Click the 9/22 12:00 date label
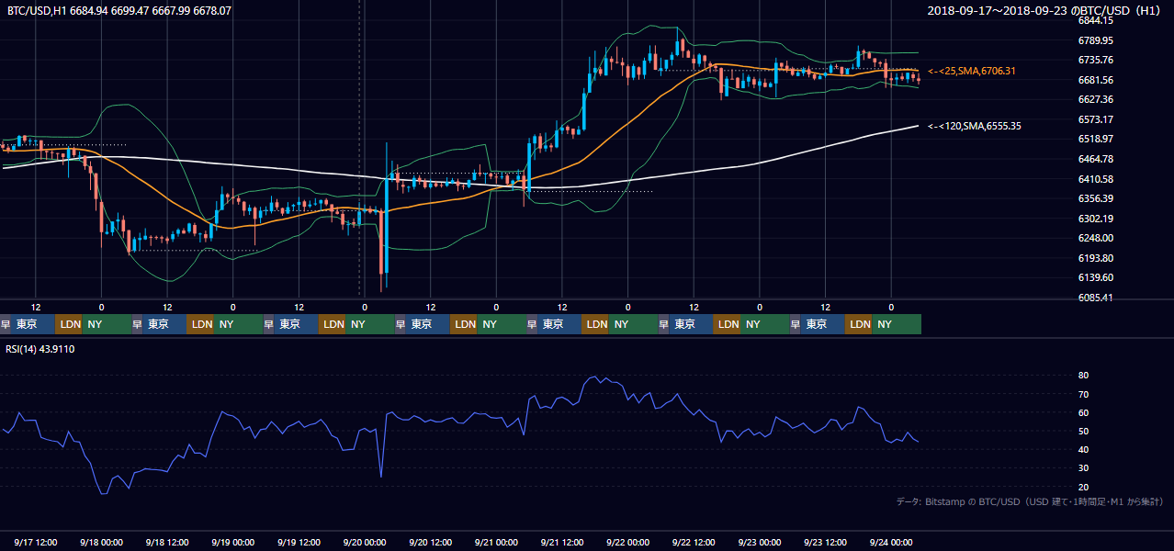 [694, 542]
